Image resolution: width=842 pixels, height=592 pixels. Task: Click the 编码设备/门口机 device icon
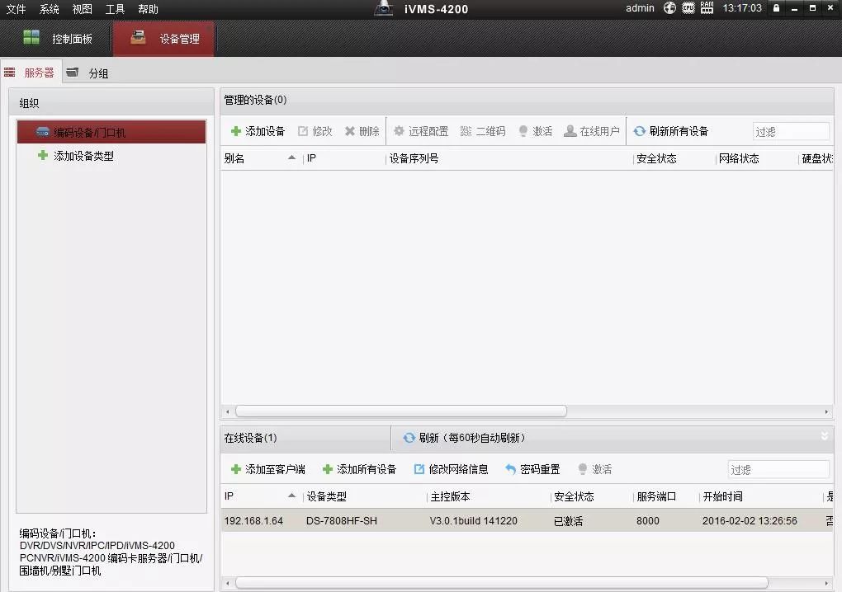(43, 132)
